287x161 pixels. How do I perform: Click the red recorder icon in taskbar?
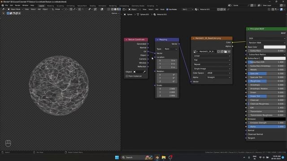(x=170, y=157)
